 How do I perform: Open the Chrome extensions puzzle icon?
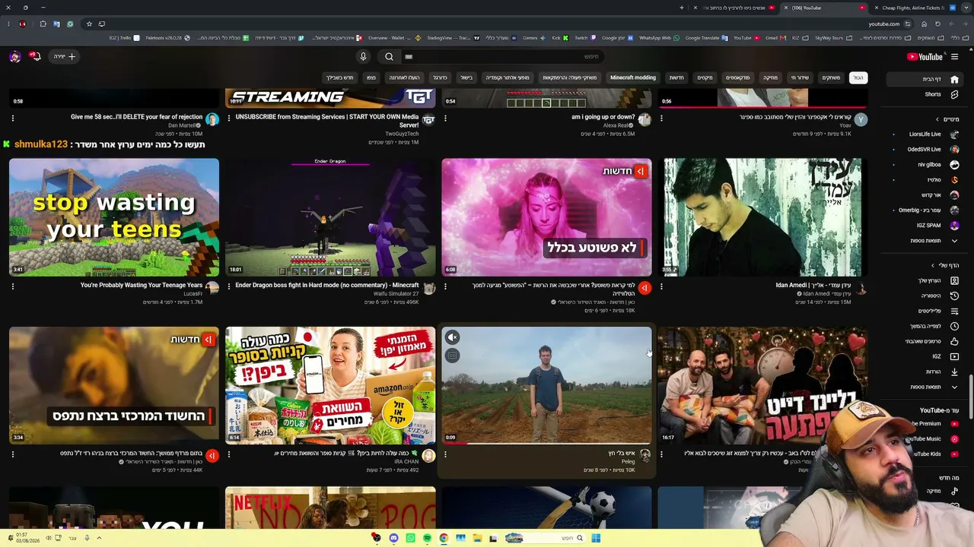(x=42, y=24)
